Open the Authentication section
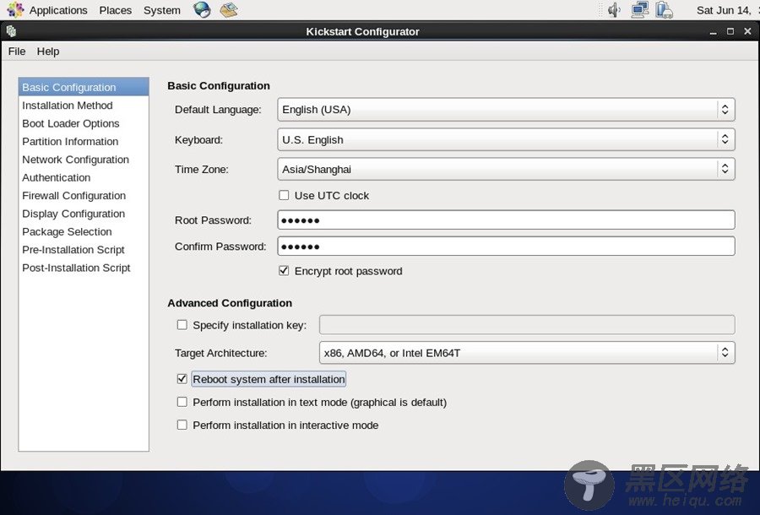This screenshot has height=515, width=760. coord(84,177)
